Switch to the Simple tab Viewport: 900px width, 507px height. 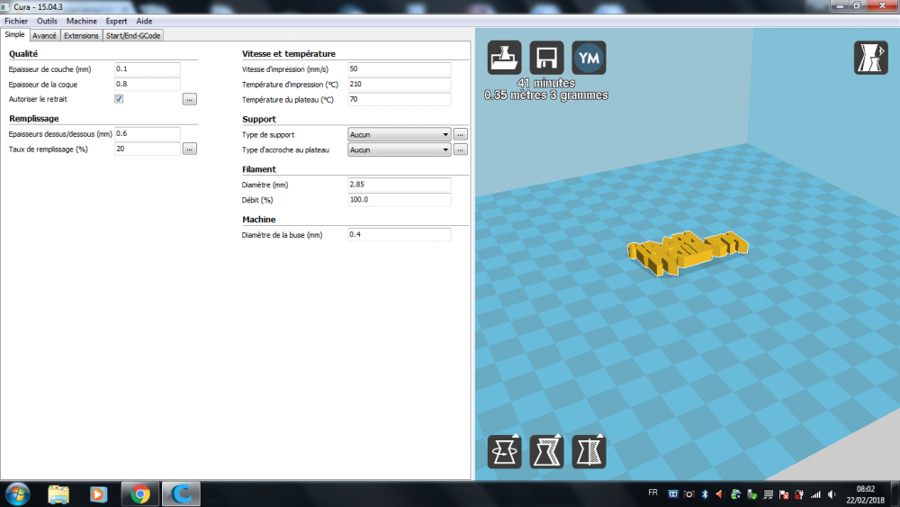(x=15, y=34)
